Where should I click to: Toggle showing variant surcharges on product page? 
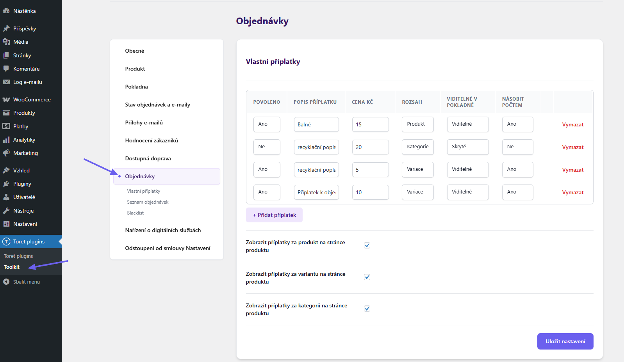tap(367, 277)
